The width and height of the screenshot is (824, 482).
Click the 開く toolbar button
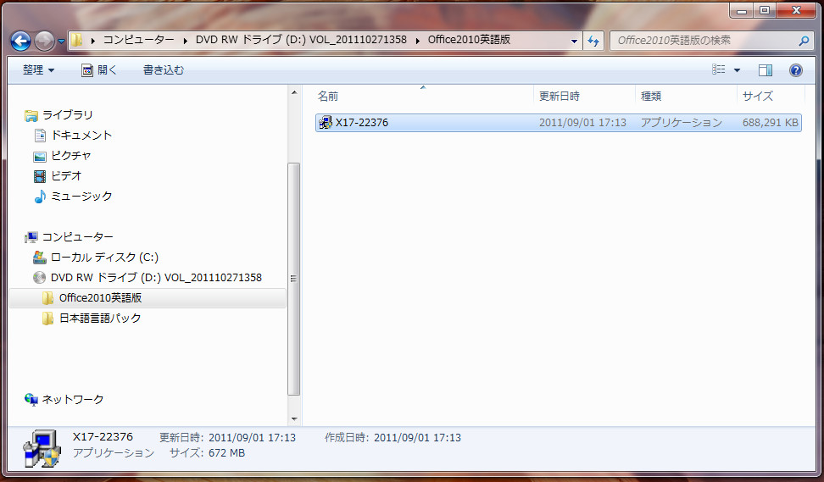pos(99,69)
